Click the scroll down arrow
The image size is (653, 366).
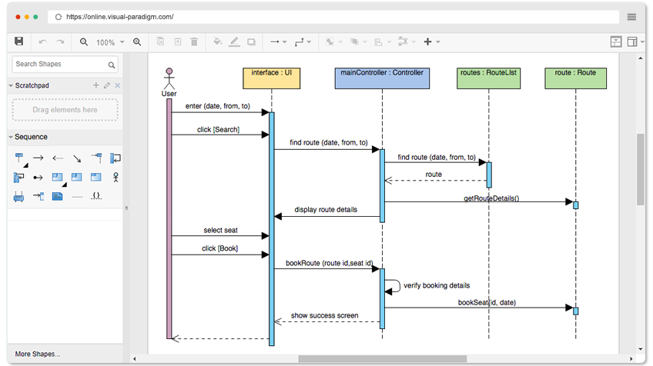pyautogui.click(x=640, y=349)
